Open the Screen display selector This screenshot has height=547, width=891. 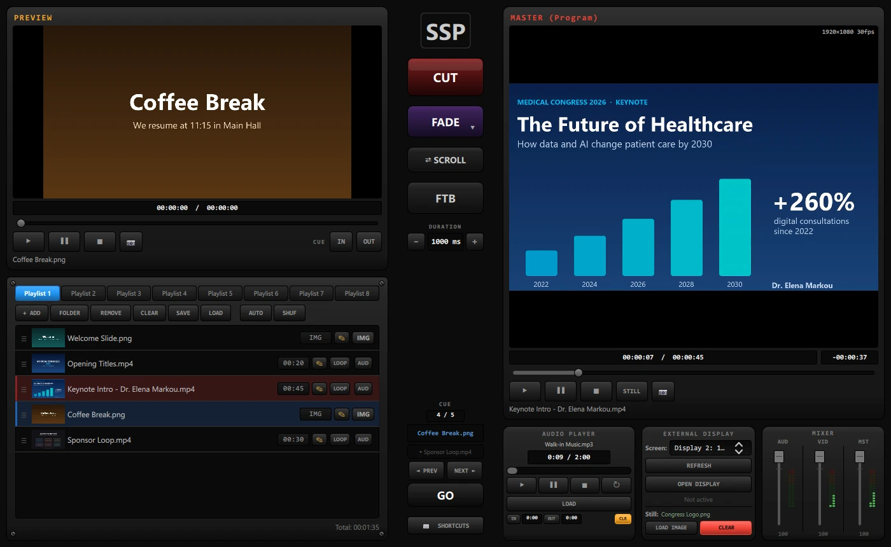pyautogui.click(x=710, y=448)
